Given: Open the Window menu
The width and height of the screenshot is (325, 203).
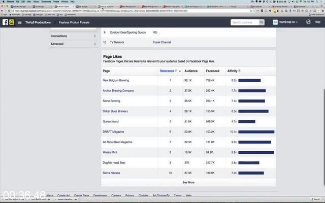Looking at the screenshot, I should click(64, 2).
